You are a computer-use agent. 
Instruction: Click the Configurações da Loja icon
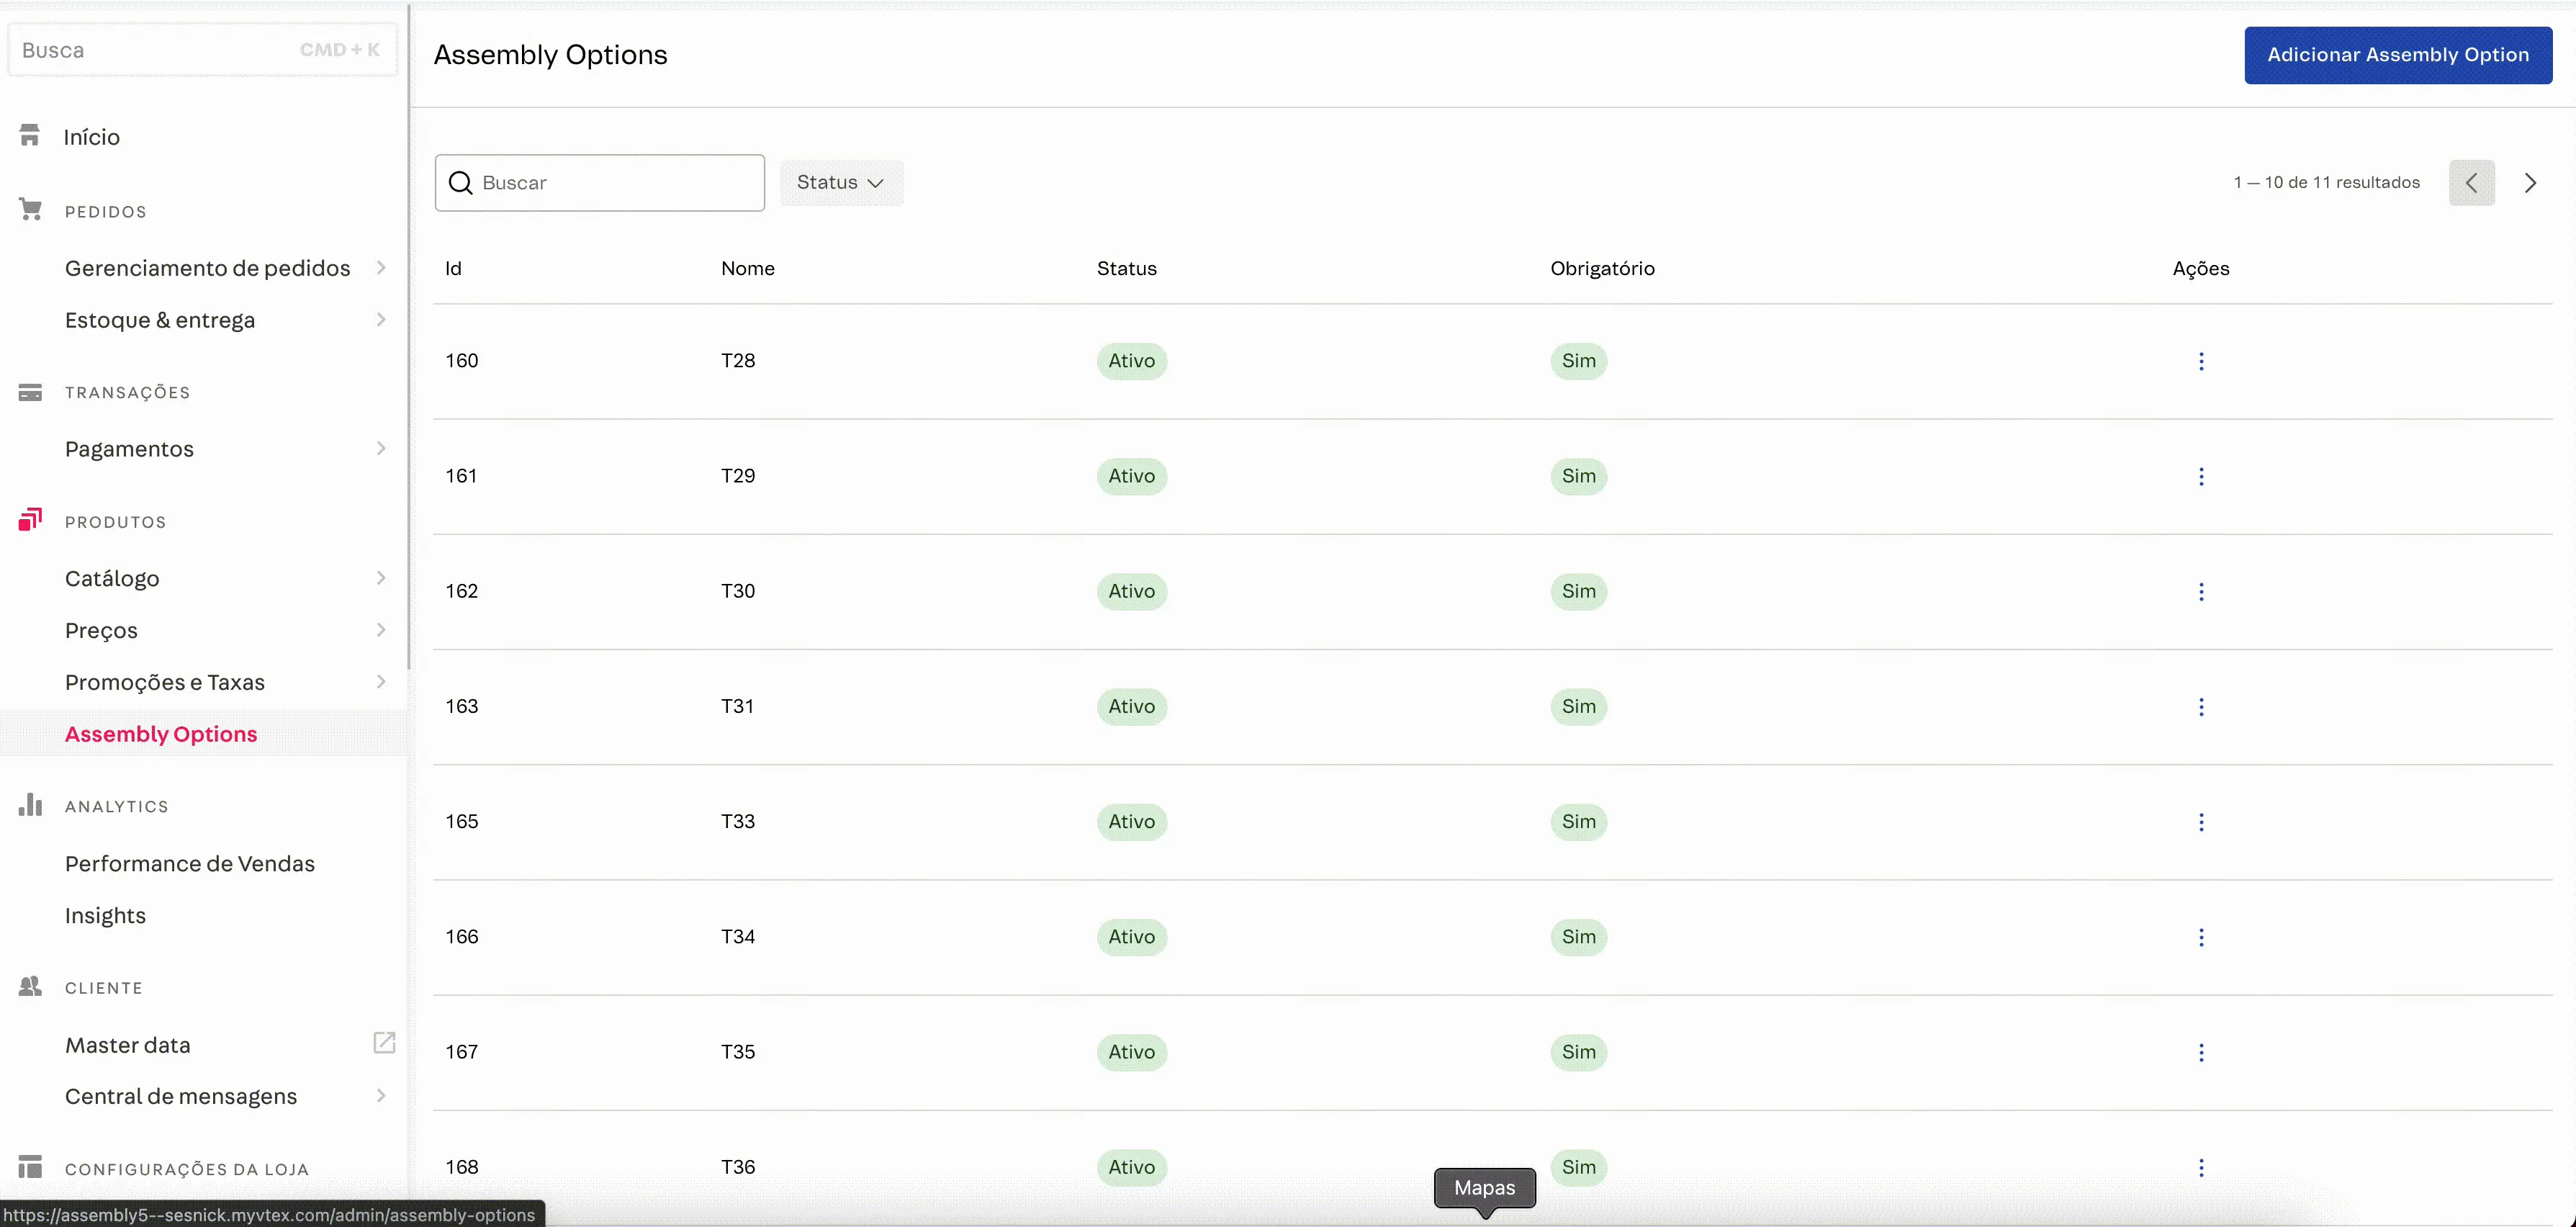pyautogui.click(x=30, y=1166)
